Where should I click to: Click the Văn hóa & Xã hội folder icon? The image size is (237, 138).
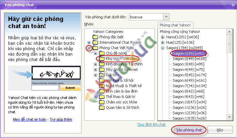pyautogui.click(x=102, y=80)
